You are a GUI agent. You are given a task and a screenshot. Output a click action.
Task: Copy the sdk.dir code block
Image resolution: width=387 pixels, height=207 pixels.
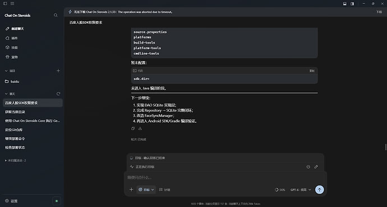pos(312,71)
